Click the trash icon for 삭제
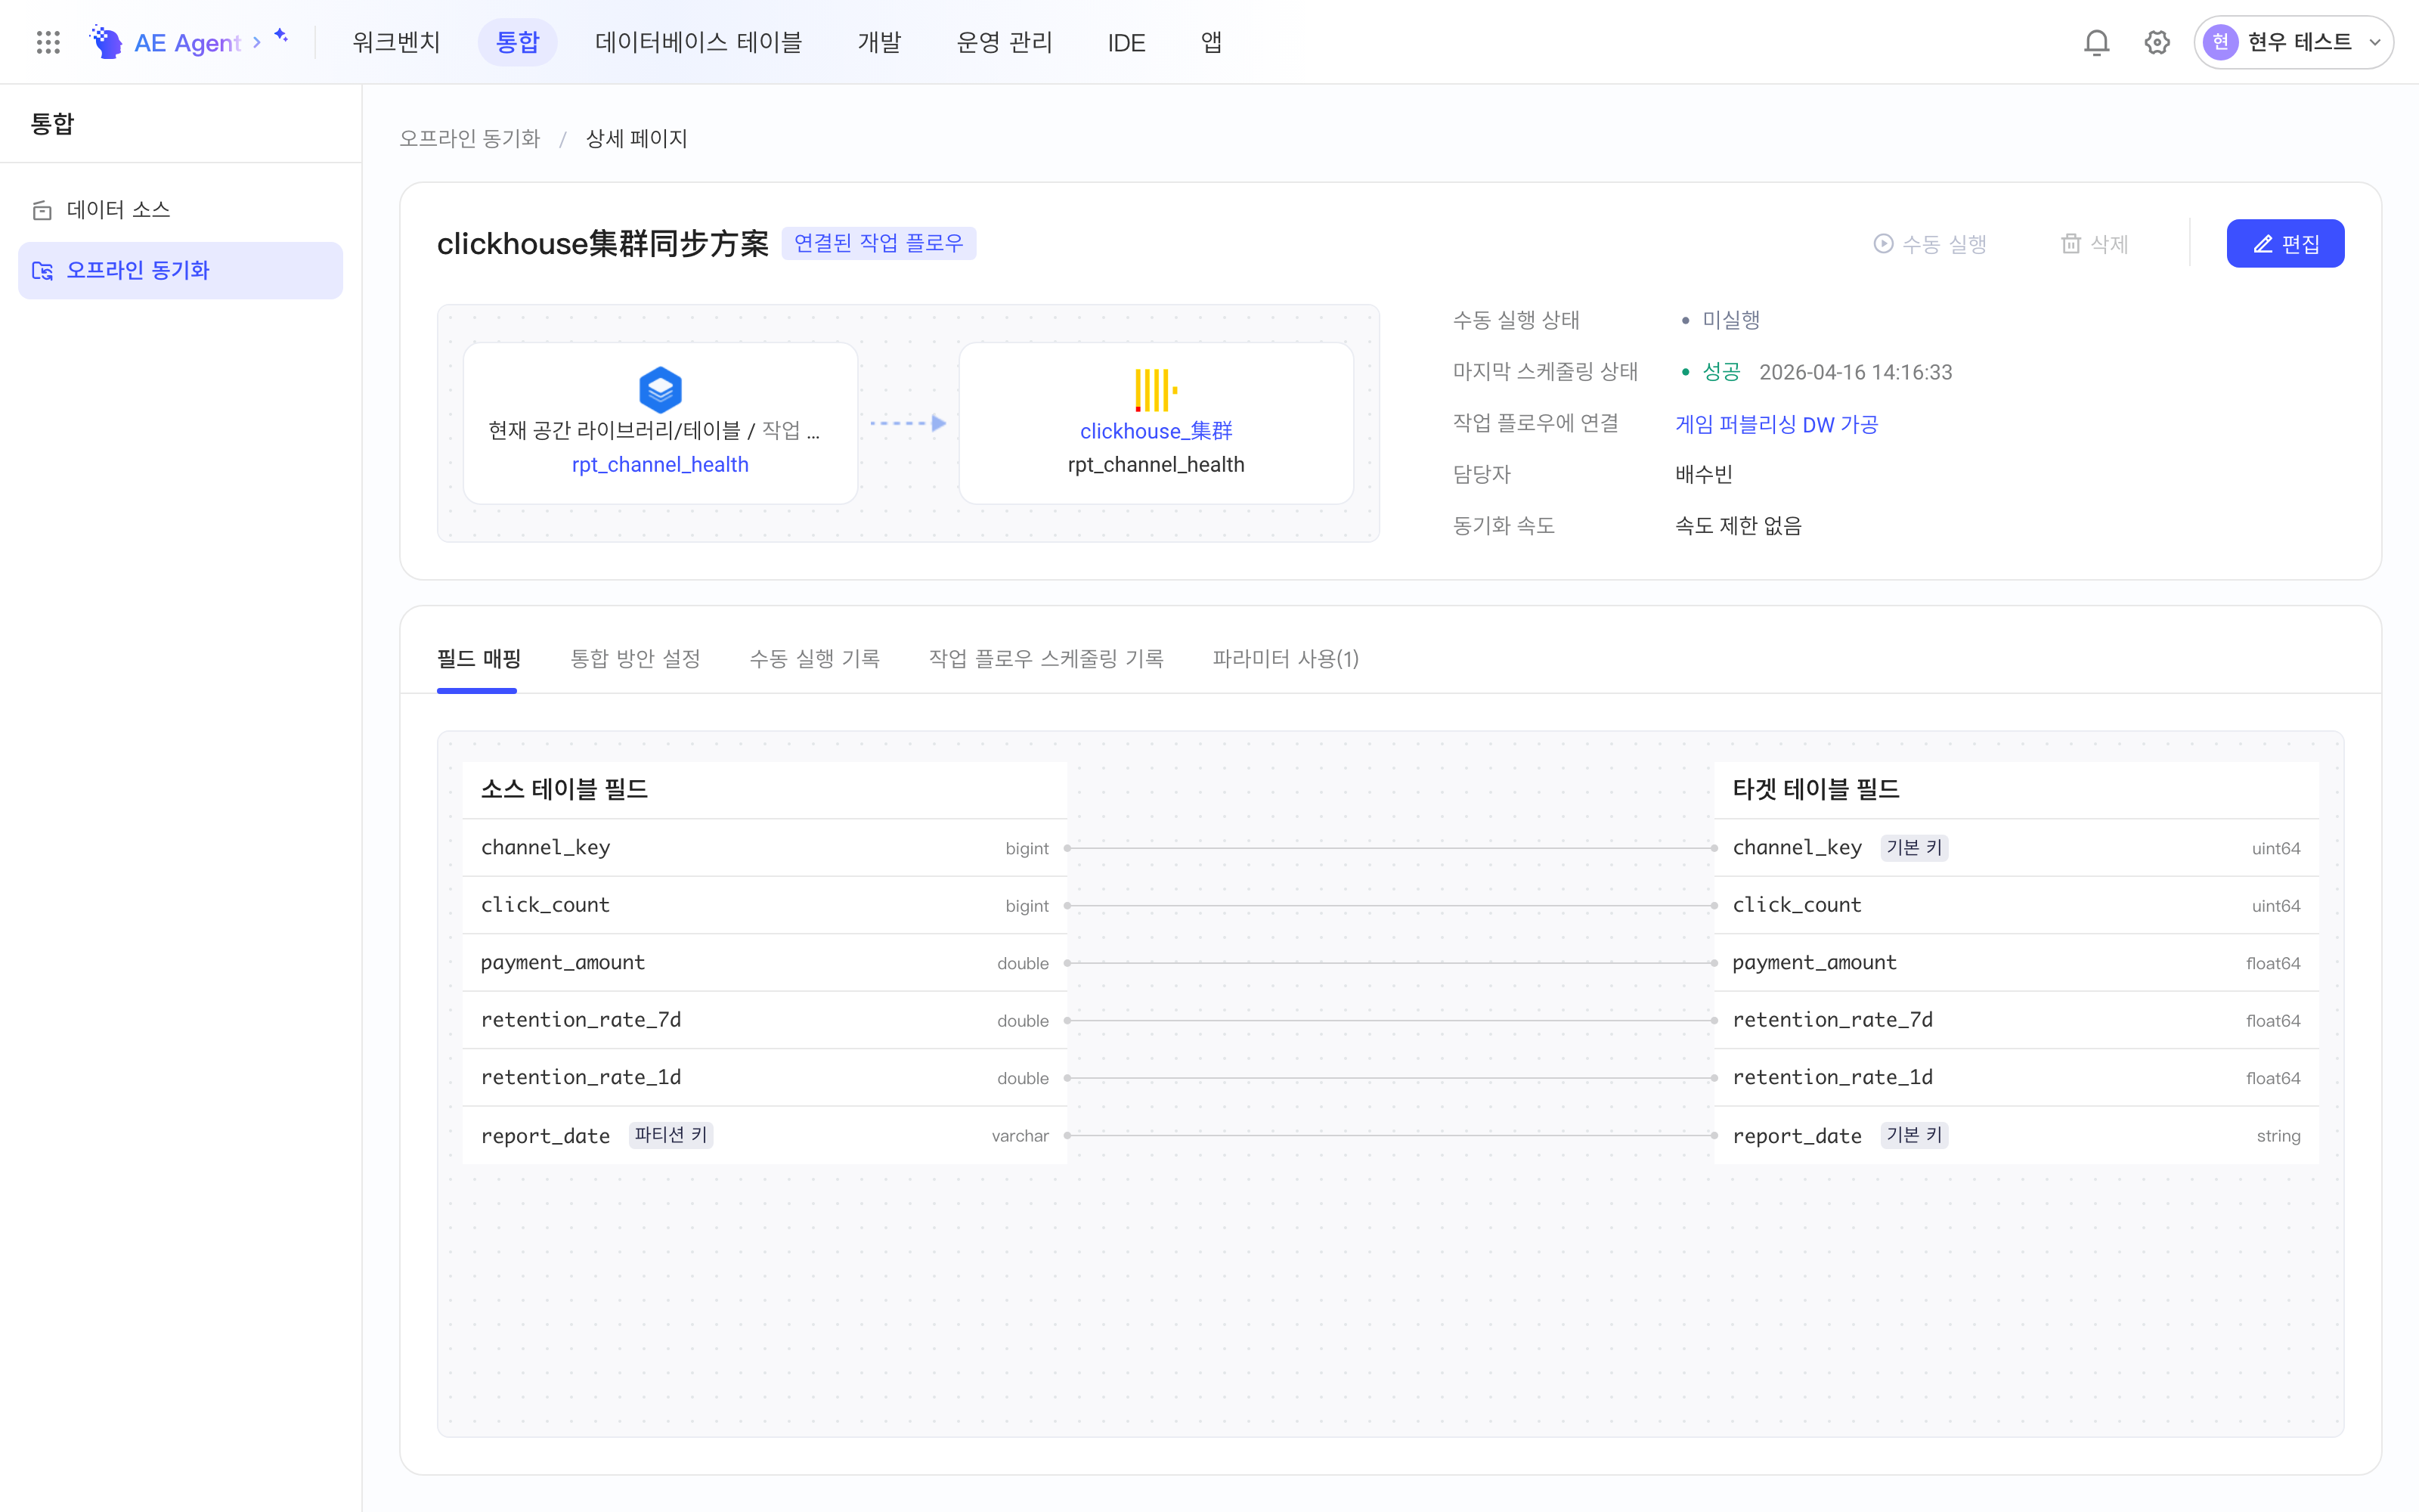The width and height of the screenshot is (2419, 1512). tap(2071, 244)
